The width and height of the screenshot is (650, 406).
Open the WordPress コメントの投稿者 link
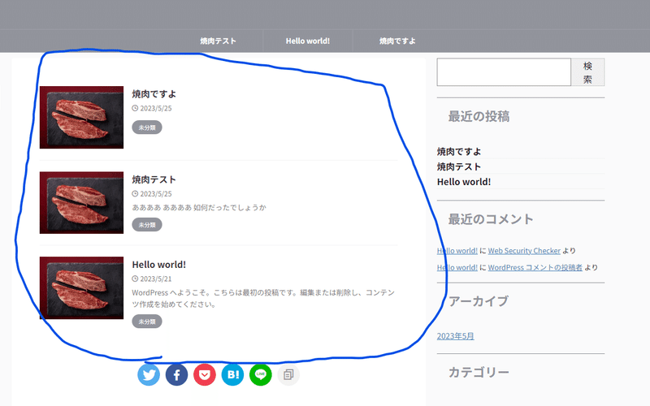coord(535,268)
